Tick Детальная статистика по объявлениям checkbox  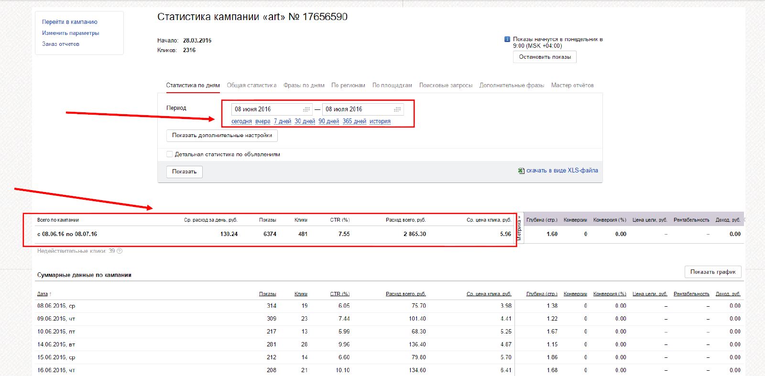pyautogui.click(x=169, y=154)
